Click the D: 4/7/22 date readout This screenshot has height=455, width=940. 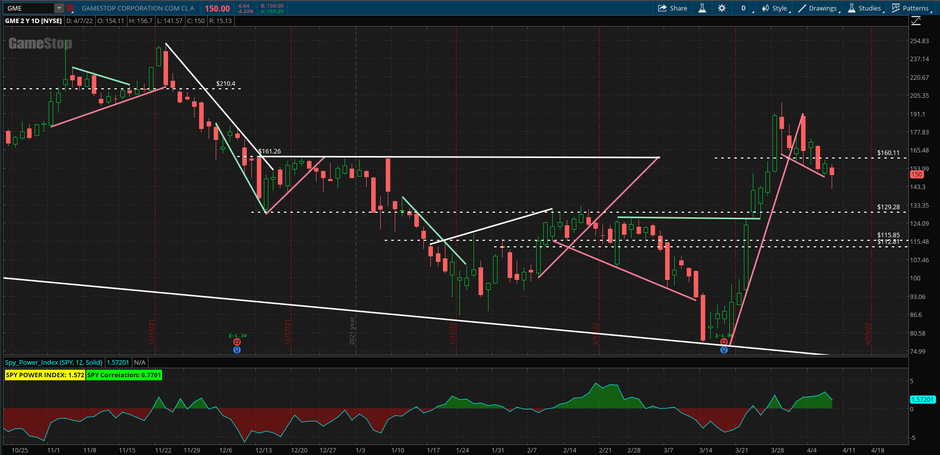click(x=80, y=21)
